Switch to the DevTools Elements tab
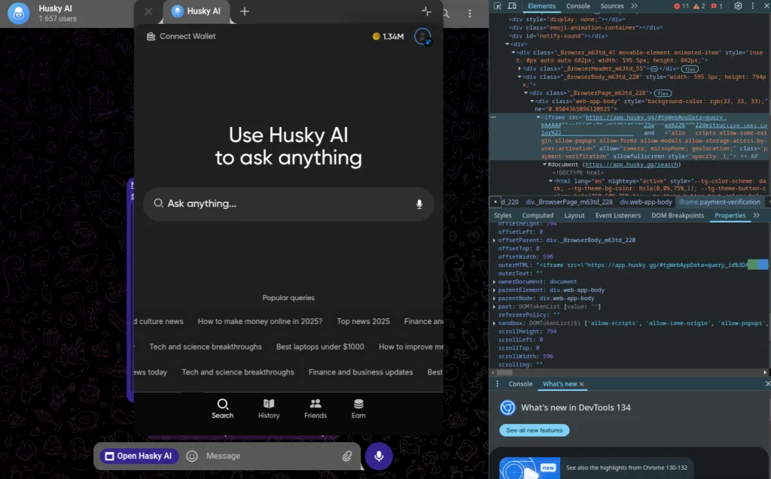Viewport: 771px width, 479px height. tap(541, 6)
